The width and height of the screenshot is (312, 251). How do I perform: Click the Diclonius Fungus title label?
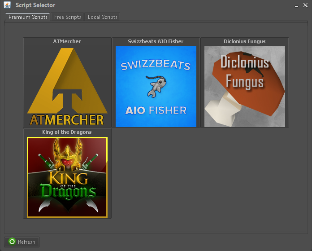pyautogui.click(x=245, y=41)
